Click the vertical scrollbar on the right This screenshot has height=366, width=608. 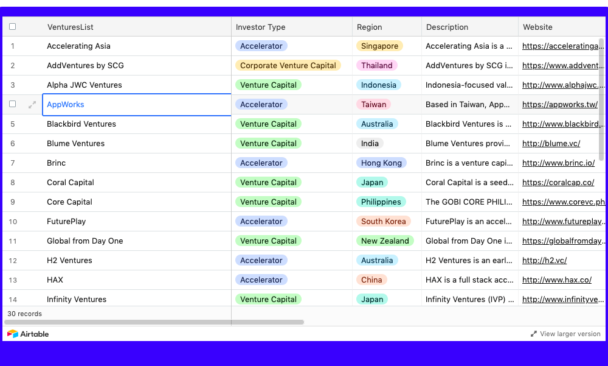[601, 99]
